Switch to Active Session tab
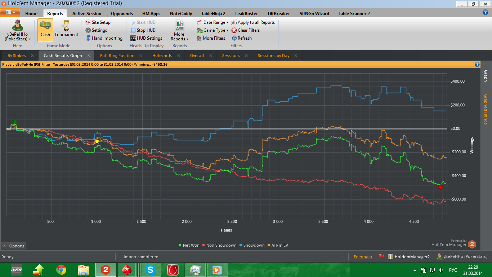The image size is (492, 277). 87,14
